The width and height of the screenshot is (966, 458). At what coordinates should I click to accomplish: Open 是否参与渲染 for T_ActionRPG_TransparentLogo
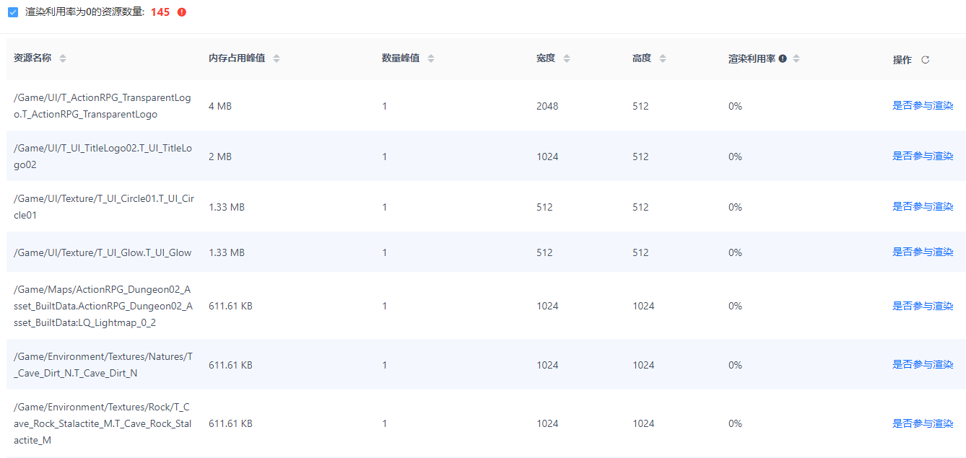[923, 105]
